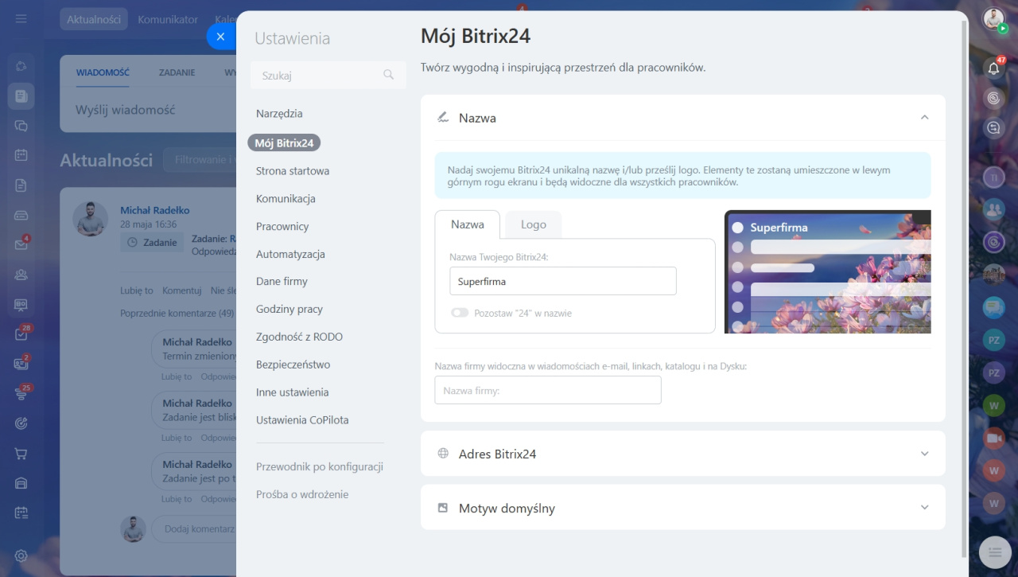Collapse the Nazwa section chevron
This screenshot has height=577, width=1018.
(x=924, y=118)
